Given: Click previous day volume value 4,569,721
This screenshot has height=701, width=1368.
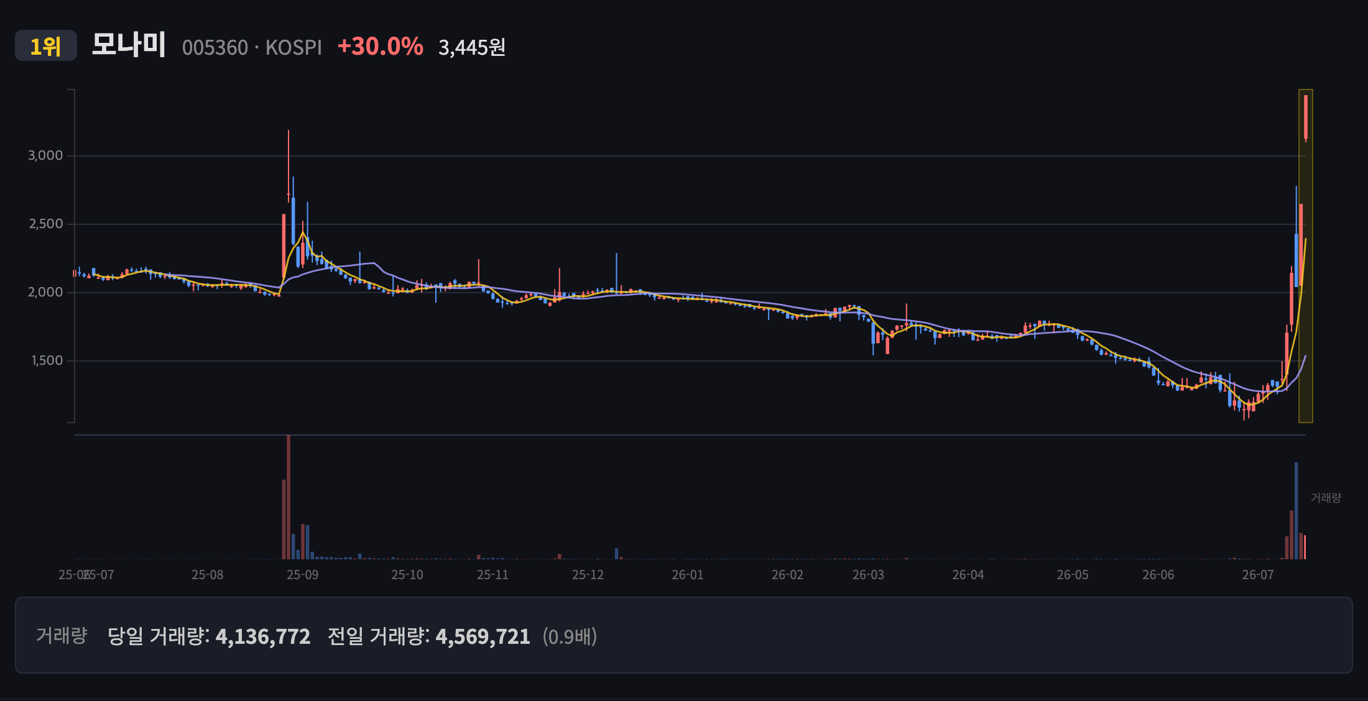Looking at the screenshot, I should (x=483, y=636).
